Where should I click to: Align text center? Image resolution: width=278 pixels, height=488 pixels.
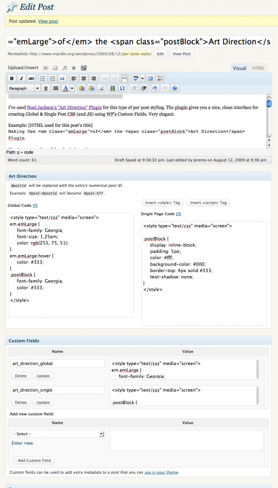(83, 78)
